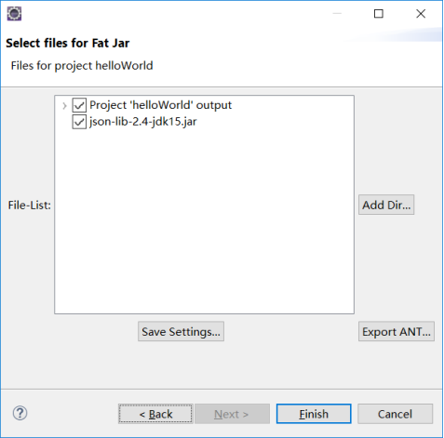Open help via the question mark icon
Viewport: 444px width, 438px height.
(20, 413)
